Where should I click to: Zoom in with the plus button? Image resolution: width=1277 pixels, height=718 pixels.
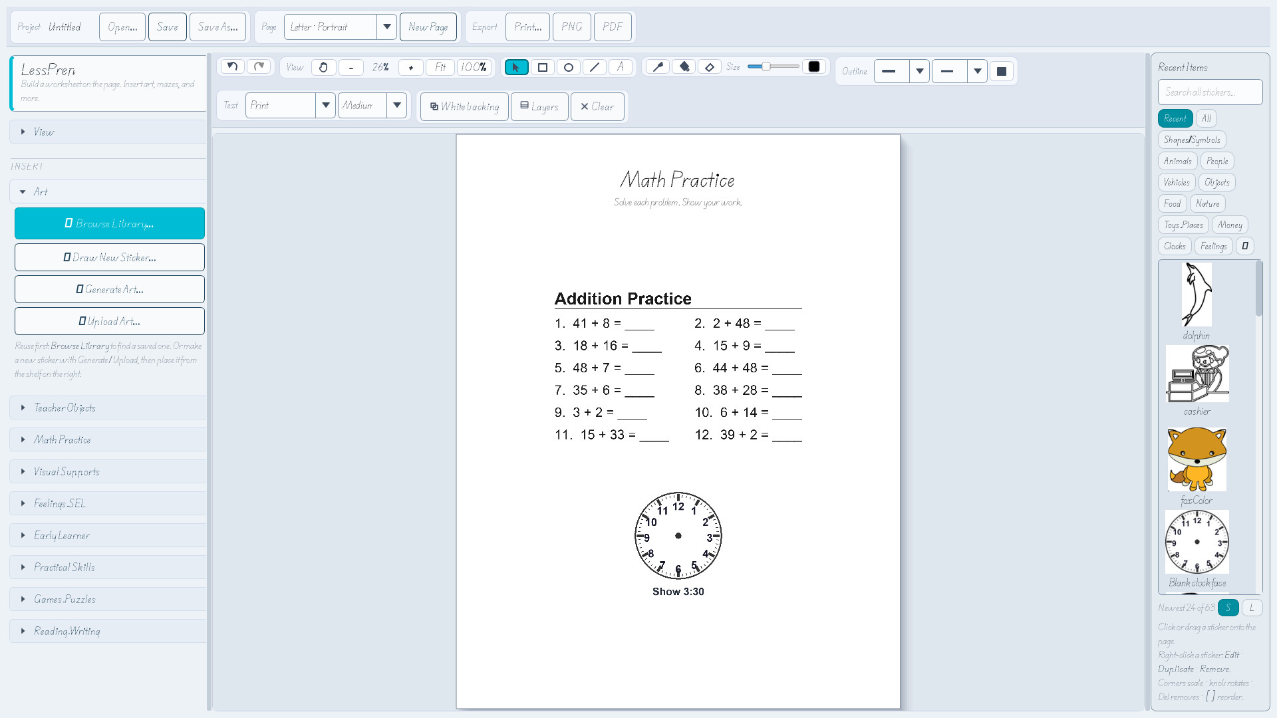(410, 67)
